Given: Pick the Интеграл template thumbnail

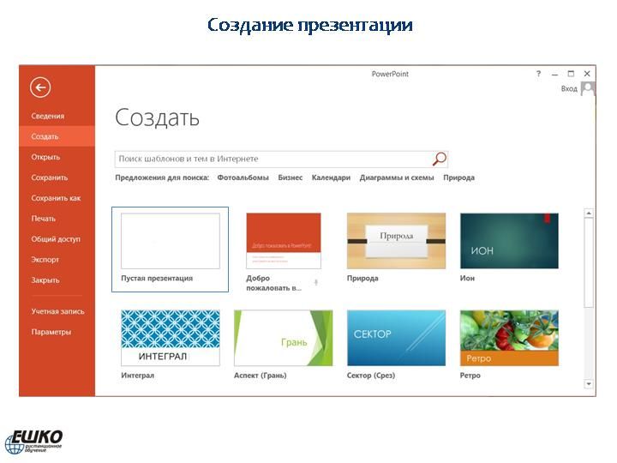Looking at the screenshot, I should [171, 338].
